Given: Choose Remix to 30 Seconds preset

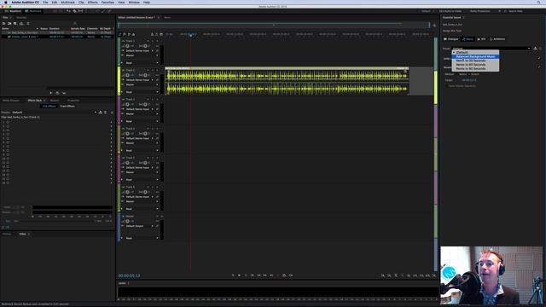Looking at the screenshot, I should pos(475,61).
